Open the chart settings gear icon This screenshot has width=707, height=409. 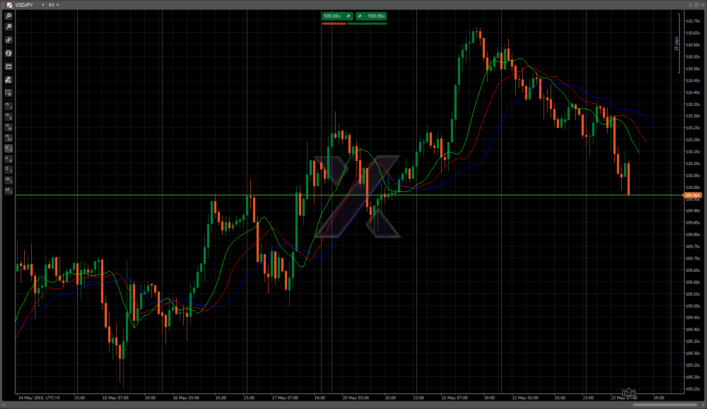[x=8, y=93]
